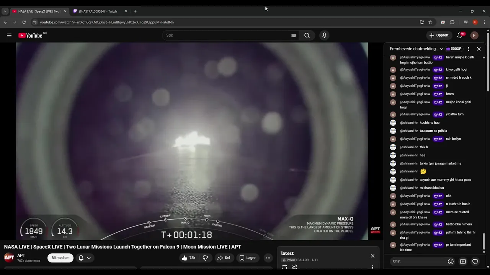Switch to the ASTRAL5090247 Twitch tab
The image size is (490, 275).
[98, 11]
